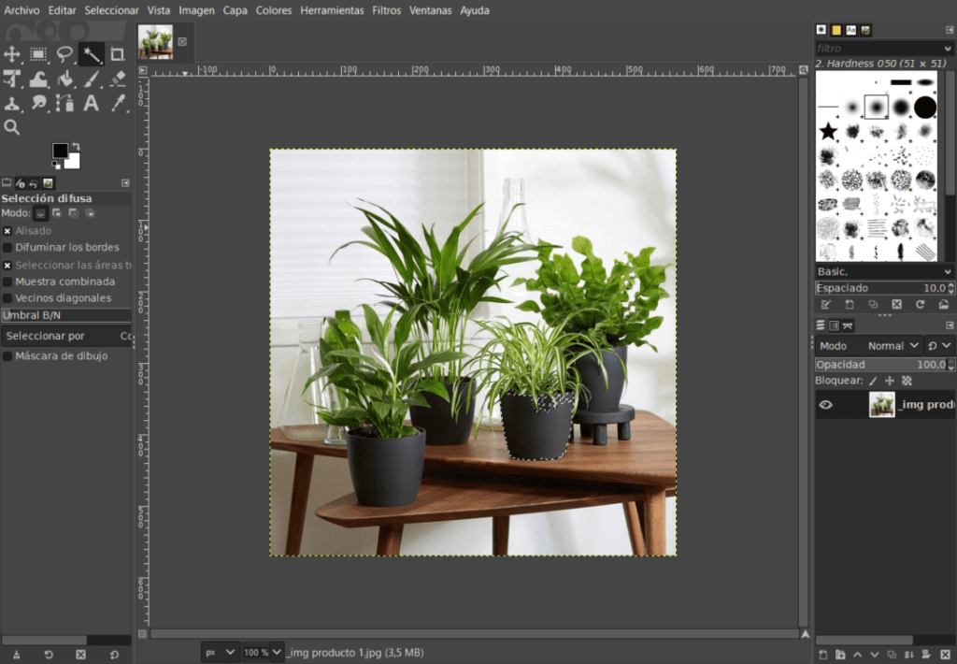
Task: Set selection mode to replace current selection
Action: point(40,213)
